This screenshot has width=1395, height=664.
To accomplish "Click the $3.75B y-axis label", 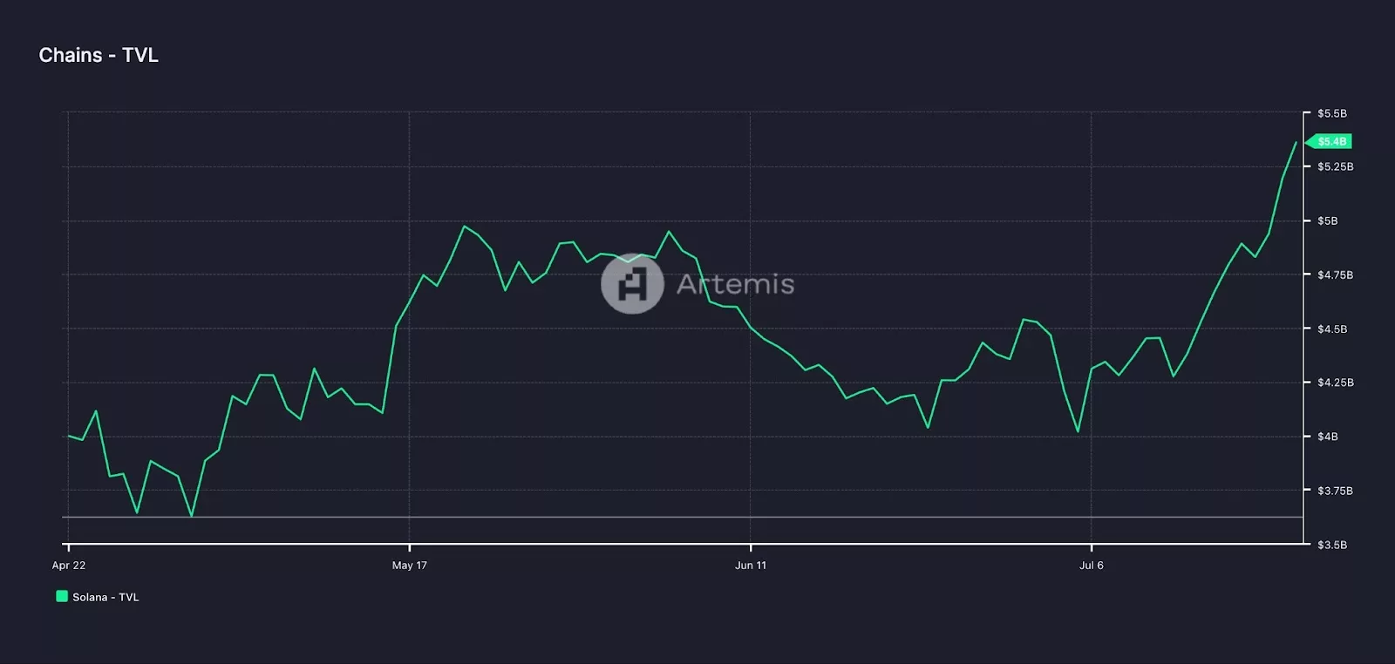I will click(1336, 491).
